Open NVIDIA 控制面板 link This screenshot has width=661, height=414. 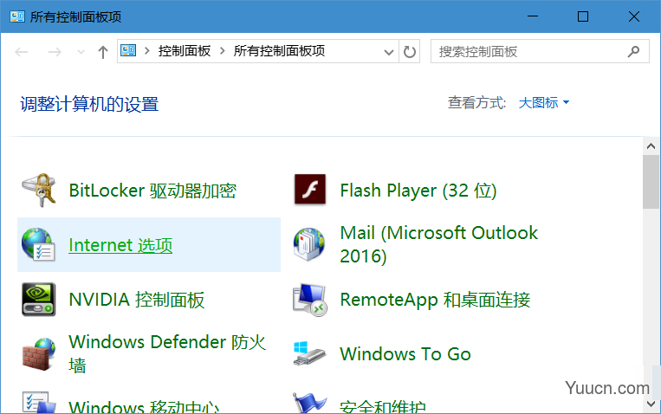point(137,300)
